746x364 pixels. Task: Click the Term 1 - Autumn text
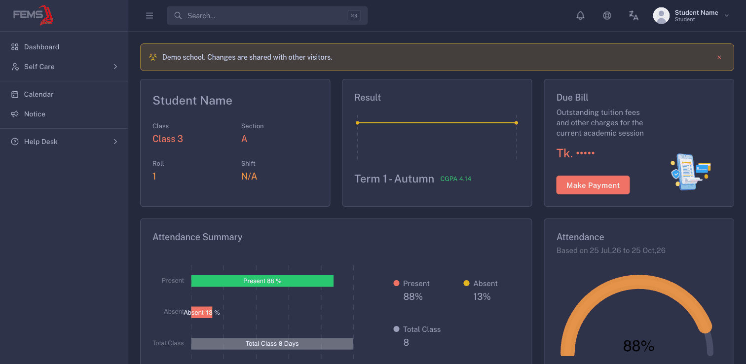pyautogui.click(x=394, y=179)
